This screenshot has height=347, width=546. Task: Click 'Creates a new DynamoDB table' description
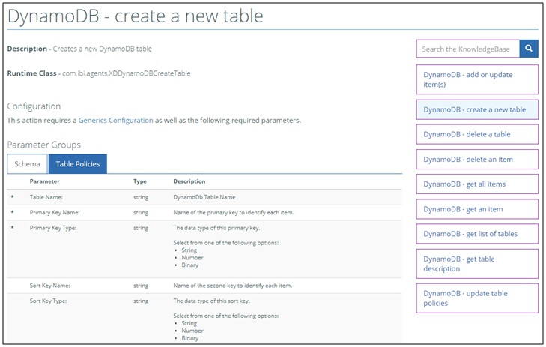click(103, 49)
